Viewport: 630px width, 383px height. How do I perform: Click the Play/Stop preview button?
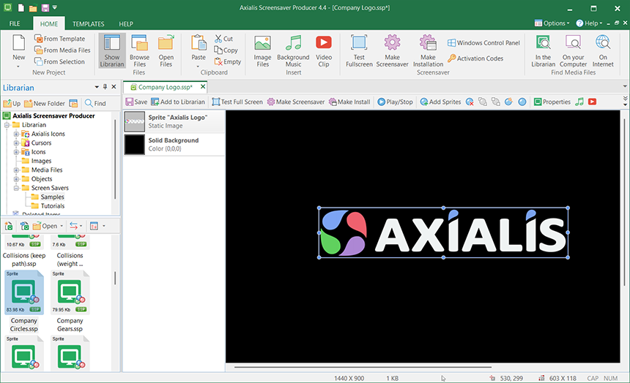coord(396,102)
